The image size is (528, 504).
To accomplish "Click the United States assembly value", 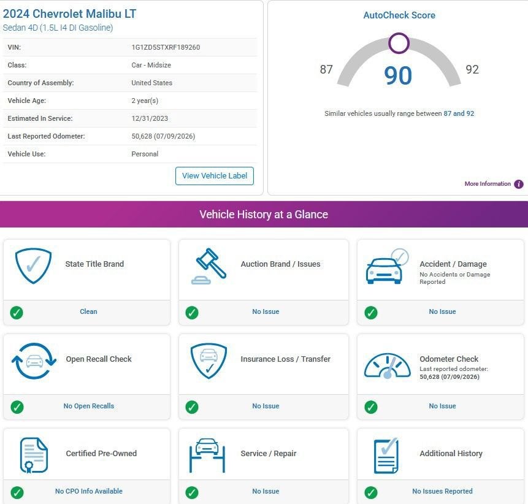I will (x=151, y=83).
